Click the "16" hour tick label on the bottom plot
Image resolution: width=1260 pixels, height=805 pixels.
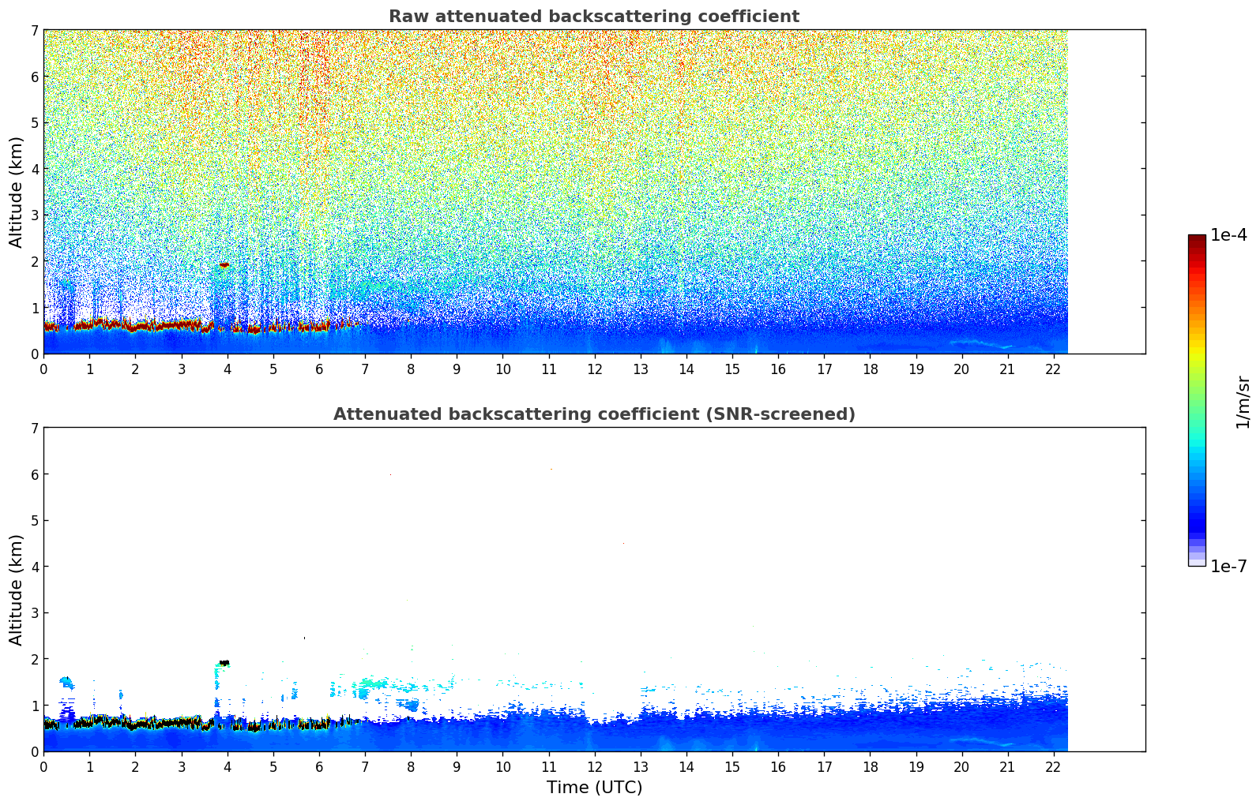pyautogui.click(x=778, y=767)
